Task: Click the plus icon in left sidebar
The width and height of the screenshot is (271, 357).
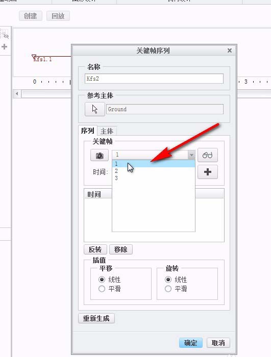Action: tap(4, 47)
